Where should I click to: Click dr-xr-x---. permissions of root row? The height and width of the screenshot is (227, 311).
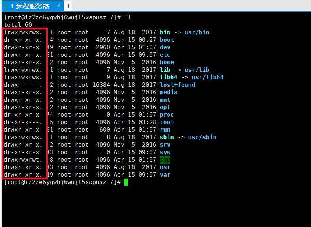coord(23,122)
